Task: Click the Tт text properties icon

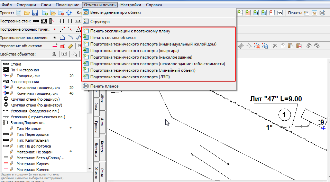Action: point(64,54)
